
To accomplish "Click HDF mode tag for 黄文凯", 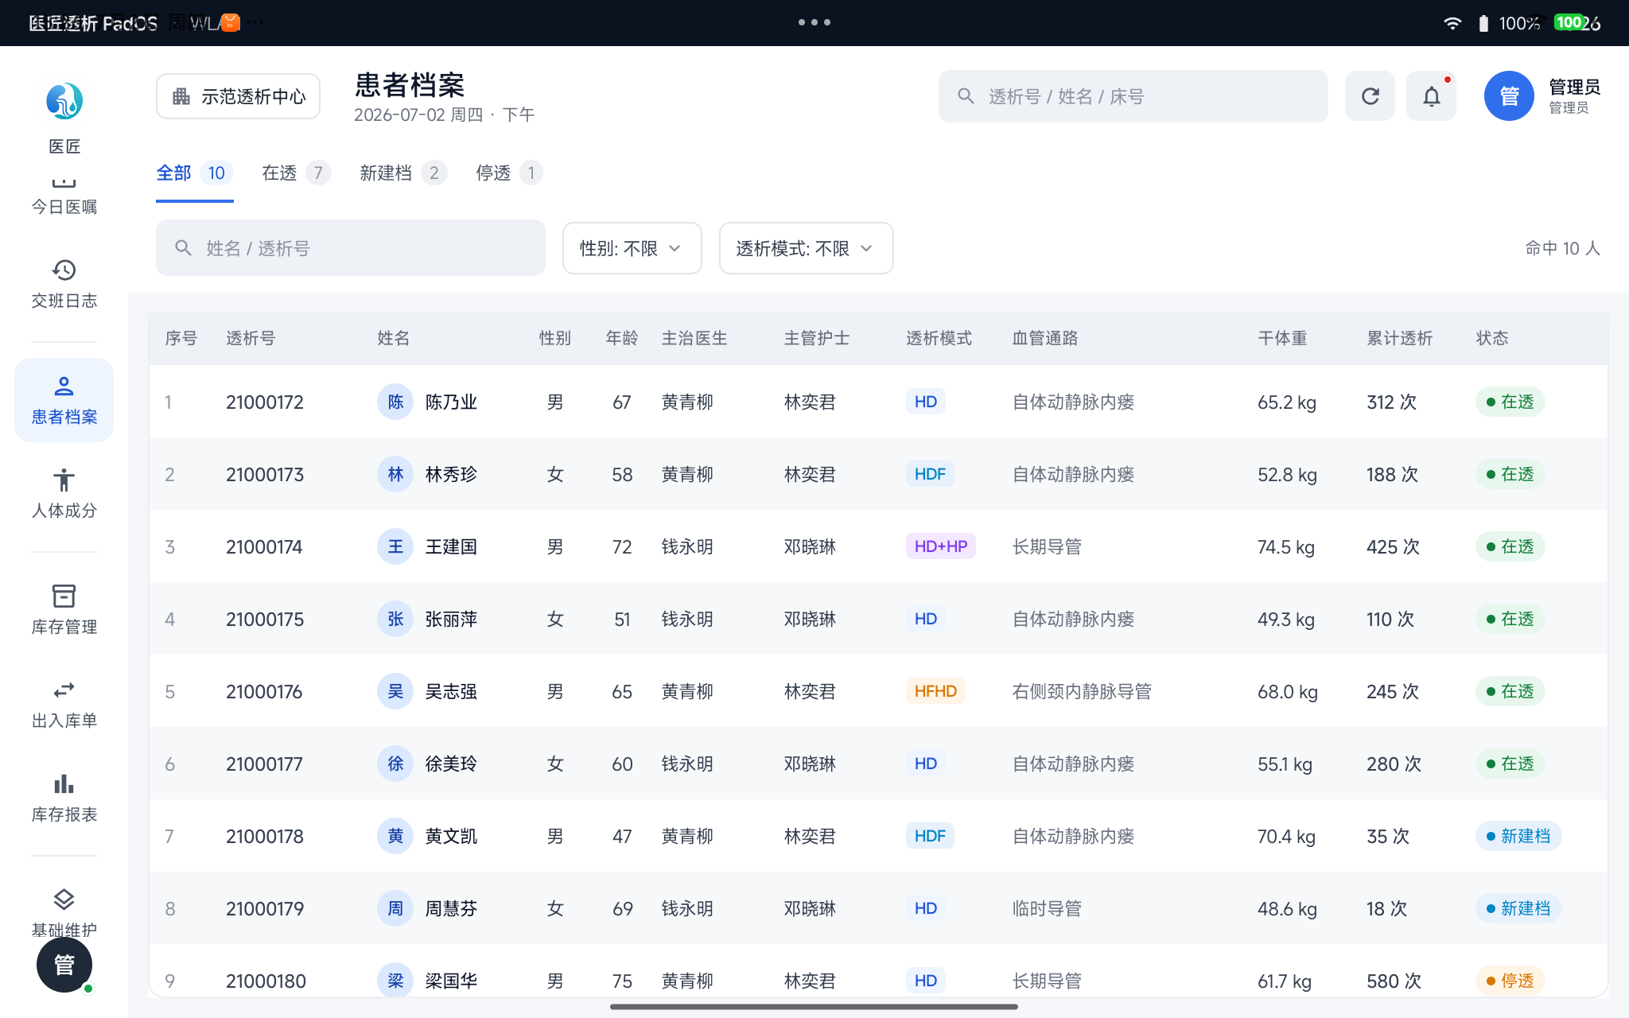I will pyautogui.click(x=930, y=836).
